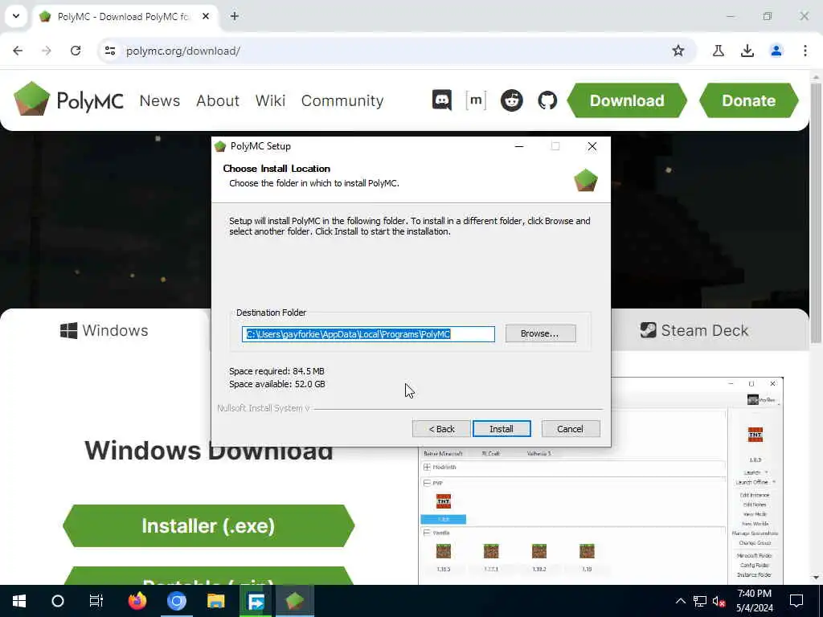
Task: View site information icon in address bar
Action: [109, 51]
